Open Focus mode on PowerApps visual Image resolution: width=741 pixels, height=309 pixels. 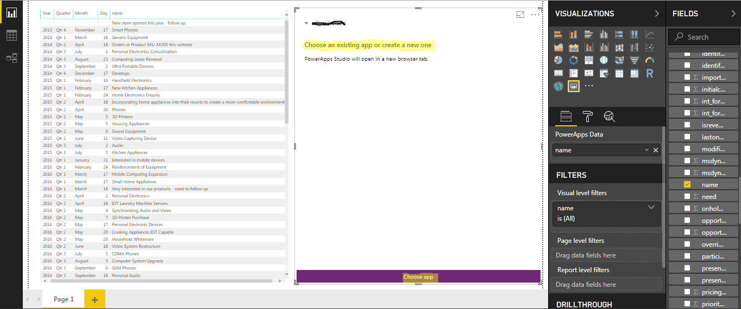(520, 15)
